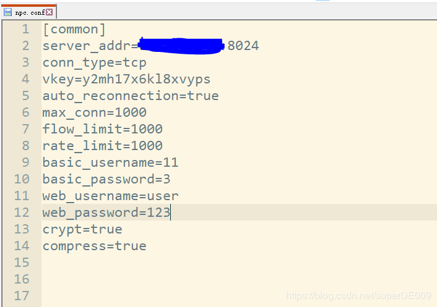Image resolution: width=437 pixels, height=307 pixels.
Task: Place cursor in max_conn=1000 line
Action: tap(94, 112)
